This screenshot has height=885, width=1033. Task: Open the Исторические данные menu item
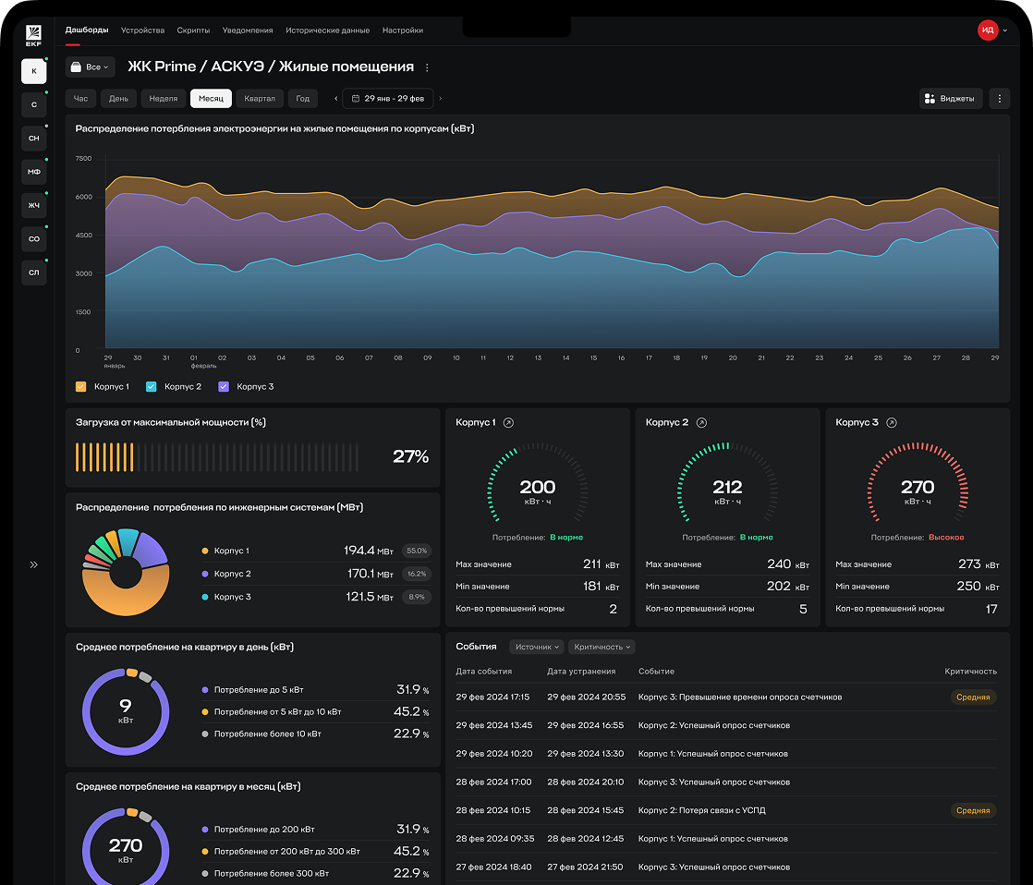pos(327,30)
